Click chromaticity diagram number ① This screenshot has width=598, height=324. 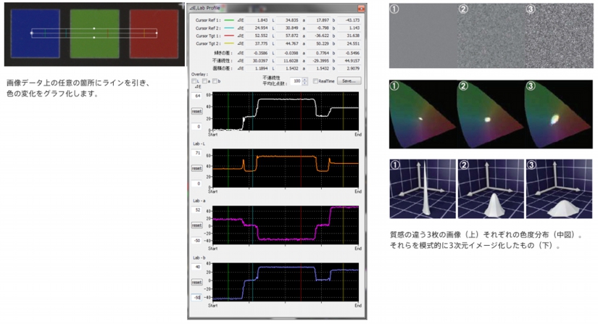click(423, 114)
